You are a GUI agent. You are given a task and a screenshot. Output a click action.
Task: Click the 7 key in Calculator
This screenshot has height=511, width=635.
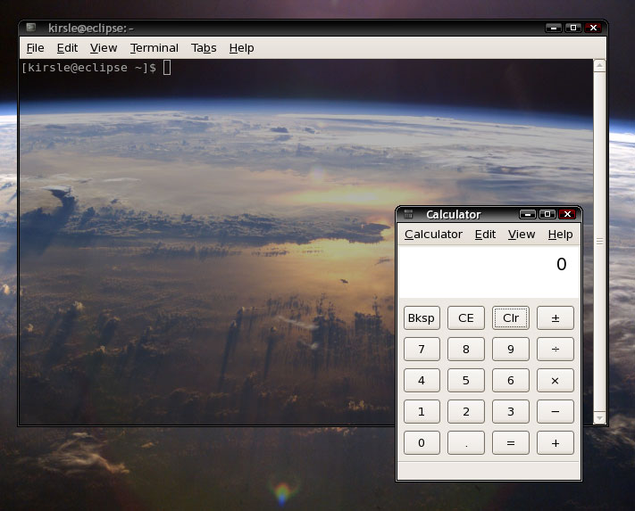pyautogui.click(x=422, y=350)
